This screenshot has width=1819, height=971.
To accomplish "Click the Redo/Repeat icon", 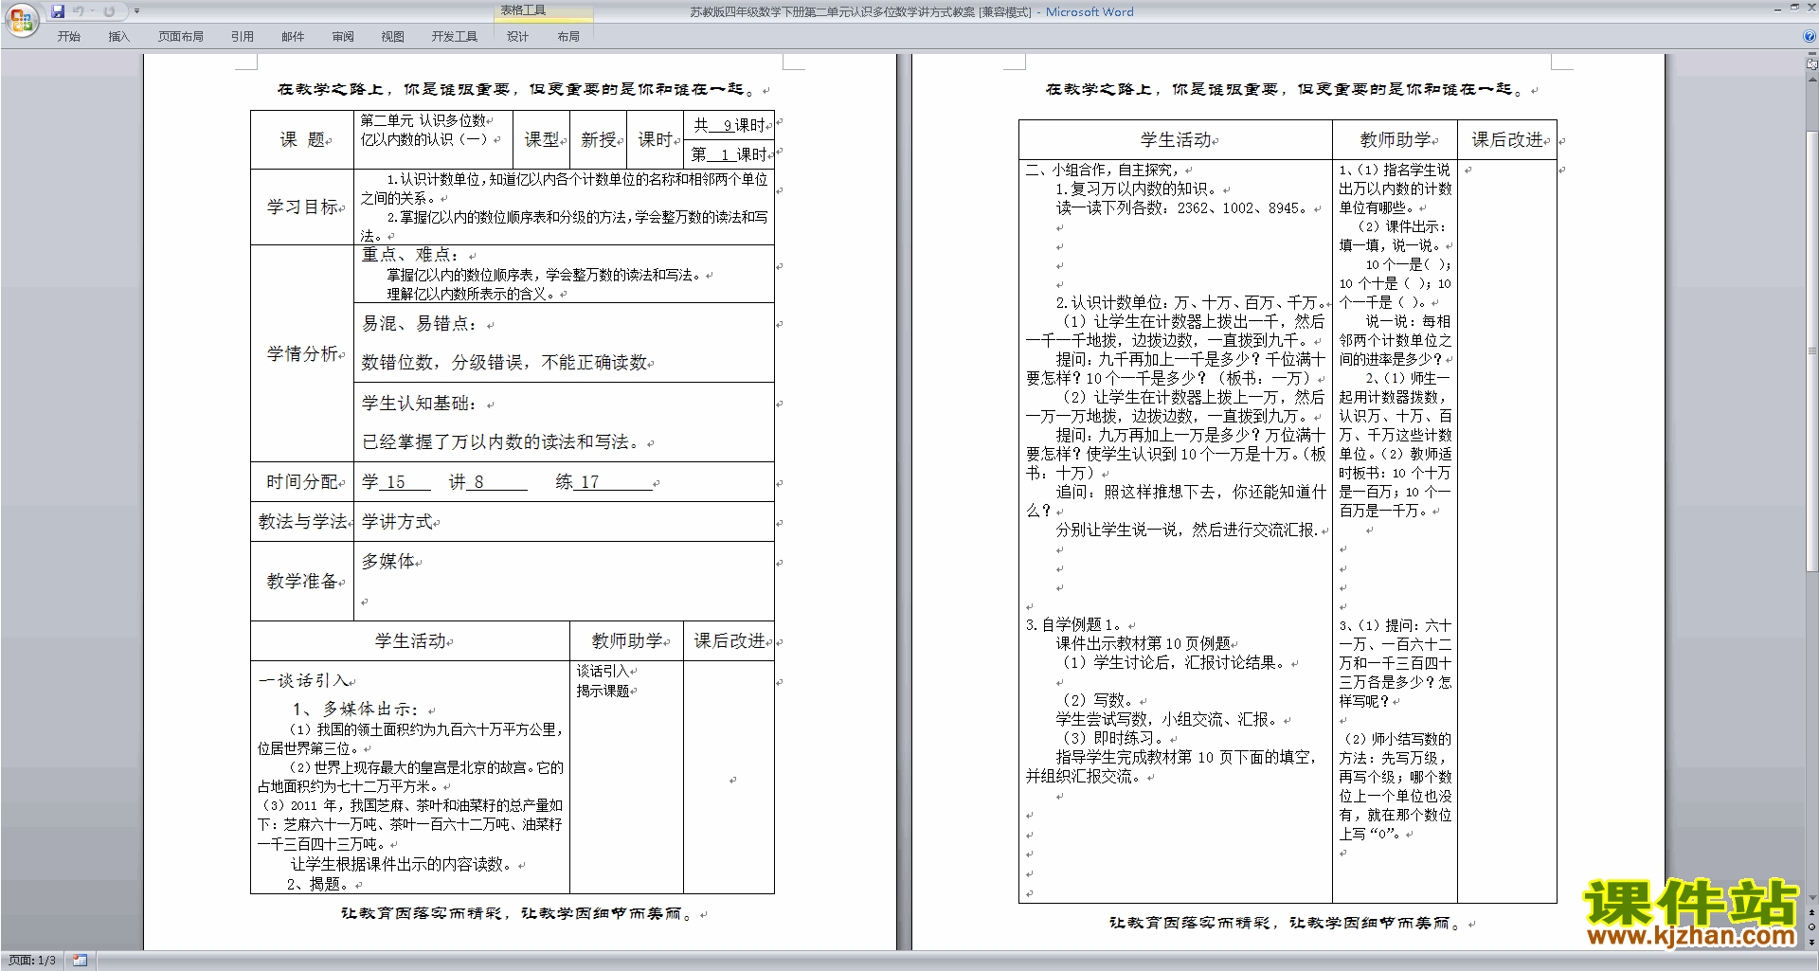I will (x=109, y=11).
